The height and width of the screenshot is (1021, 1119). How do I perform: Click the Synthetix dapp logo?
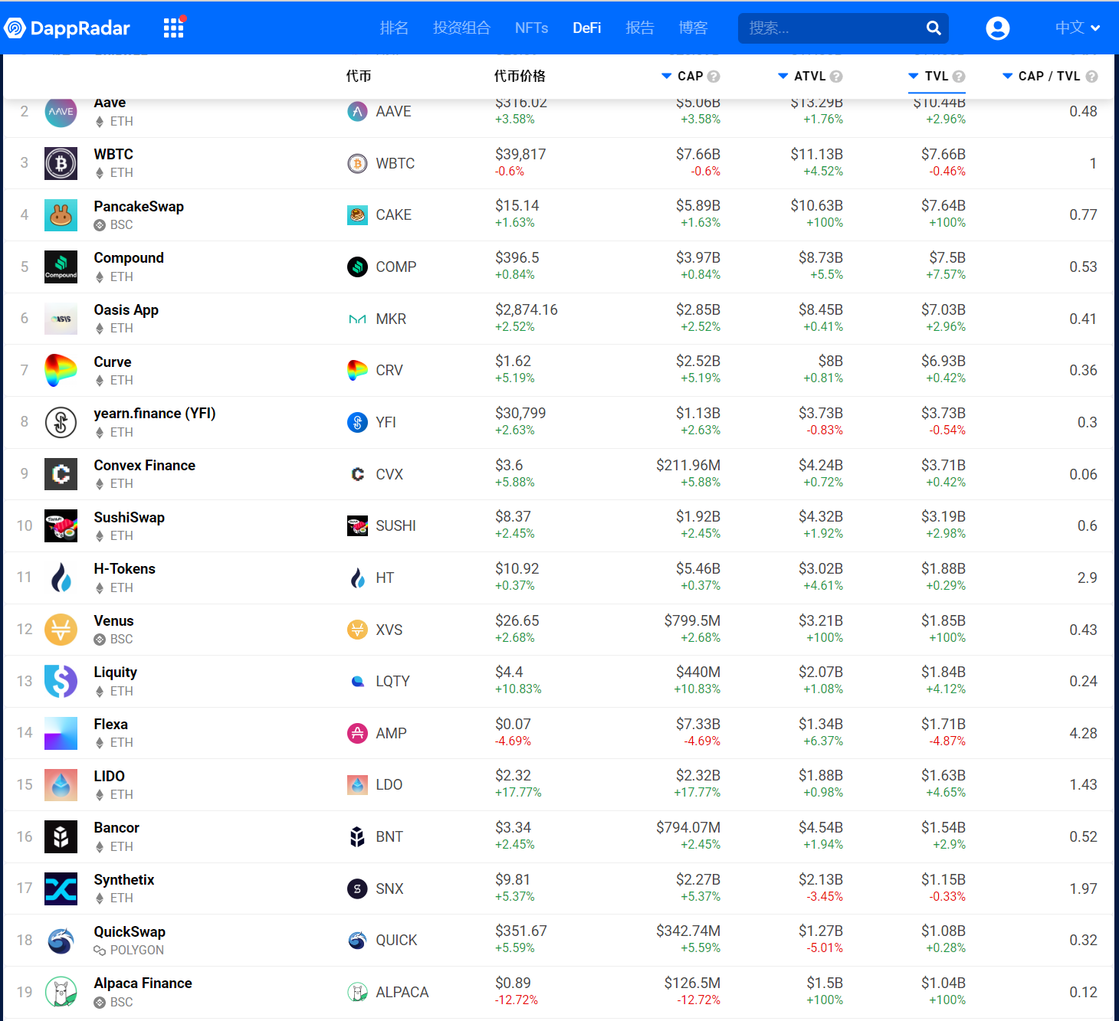click(61, 888)
